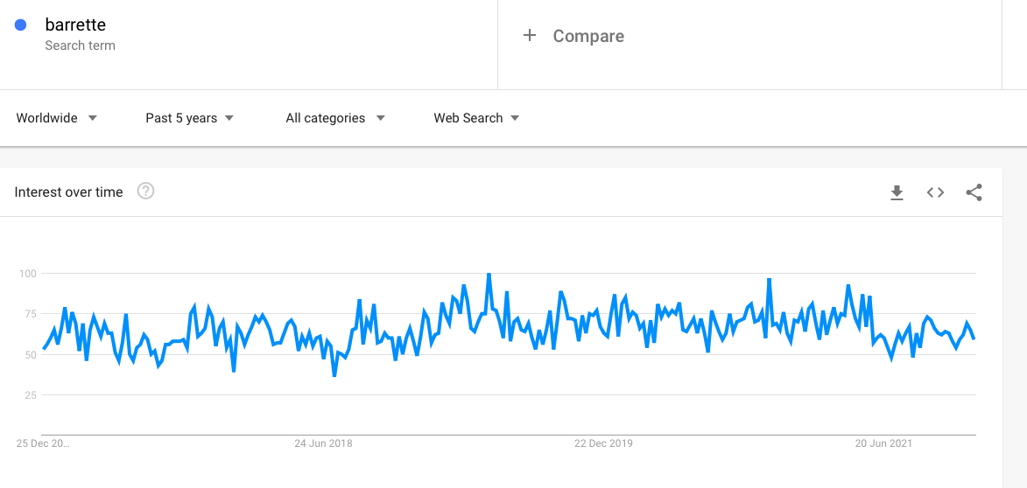Expand the Past 5 years dropdown
1027x488 pixels.
190,118
